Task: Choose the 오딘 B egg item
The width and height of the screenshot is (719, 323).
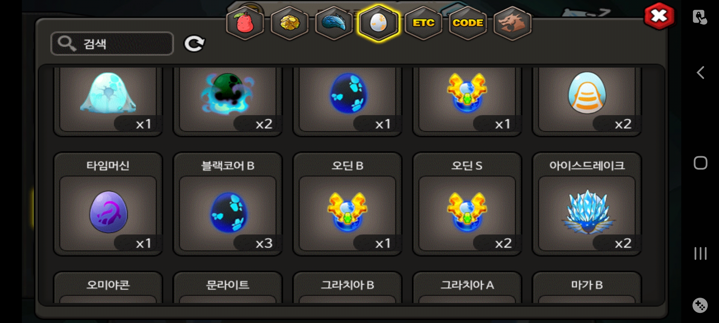Action: point(348,204)
